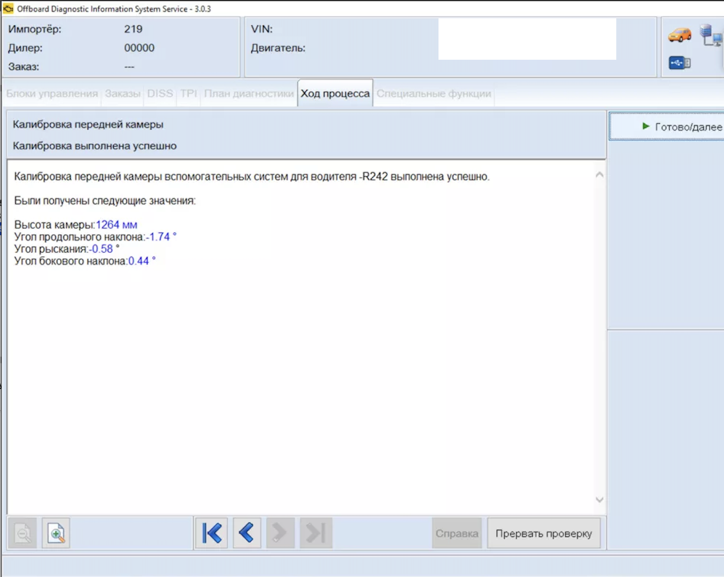Open the Блоки управления tab

coord(52,93)
